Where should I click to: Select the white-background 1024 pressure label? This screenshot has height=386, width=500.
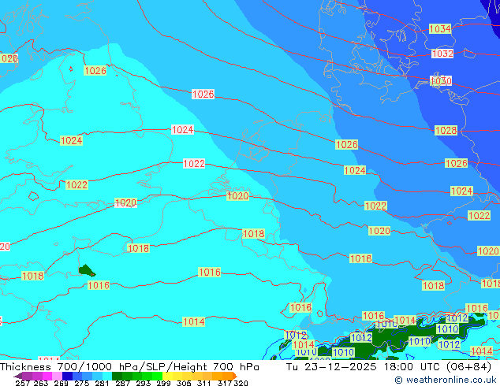pyautogui.click(x=182, y=130)
